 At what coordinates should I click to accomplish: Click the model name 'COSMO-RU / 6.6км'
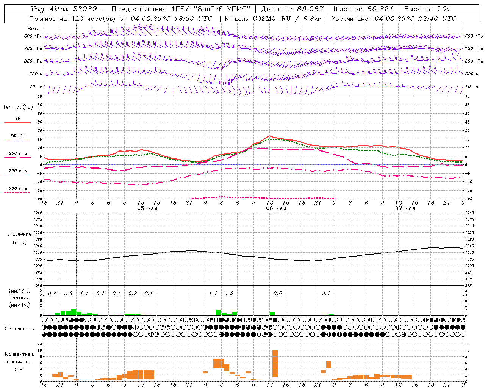click(x=287, y=19)
